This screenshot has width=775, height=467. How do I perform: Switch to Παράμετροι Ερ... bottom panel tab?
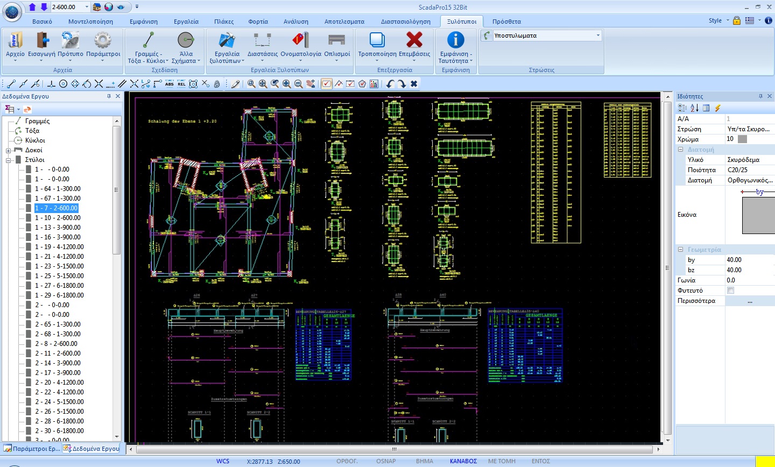32,448
